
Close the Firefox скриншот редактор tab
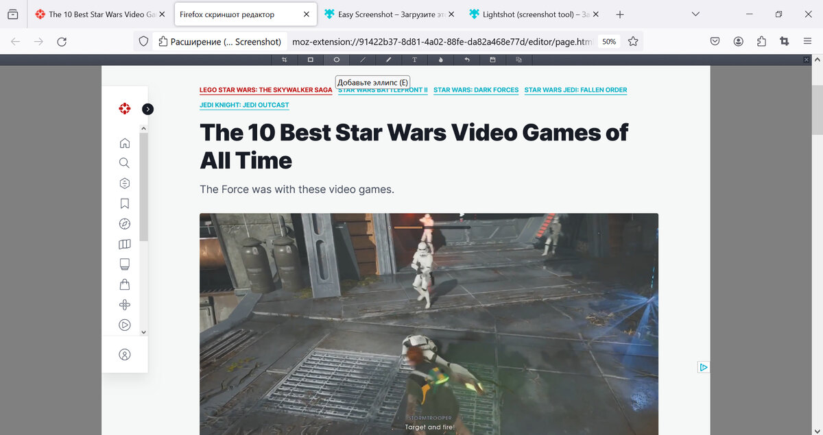(x=306, y=14)
